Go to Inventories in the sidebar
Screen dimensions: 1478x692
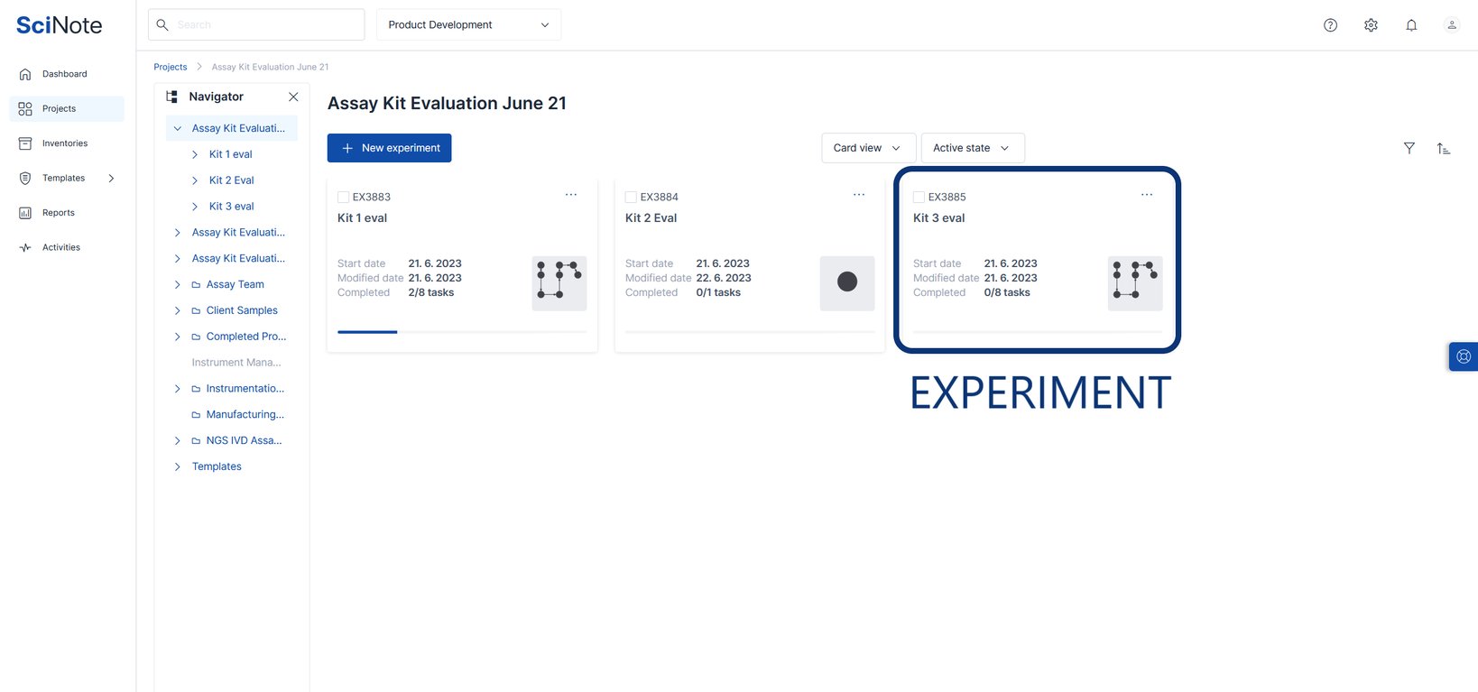tap(65, 143)
